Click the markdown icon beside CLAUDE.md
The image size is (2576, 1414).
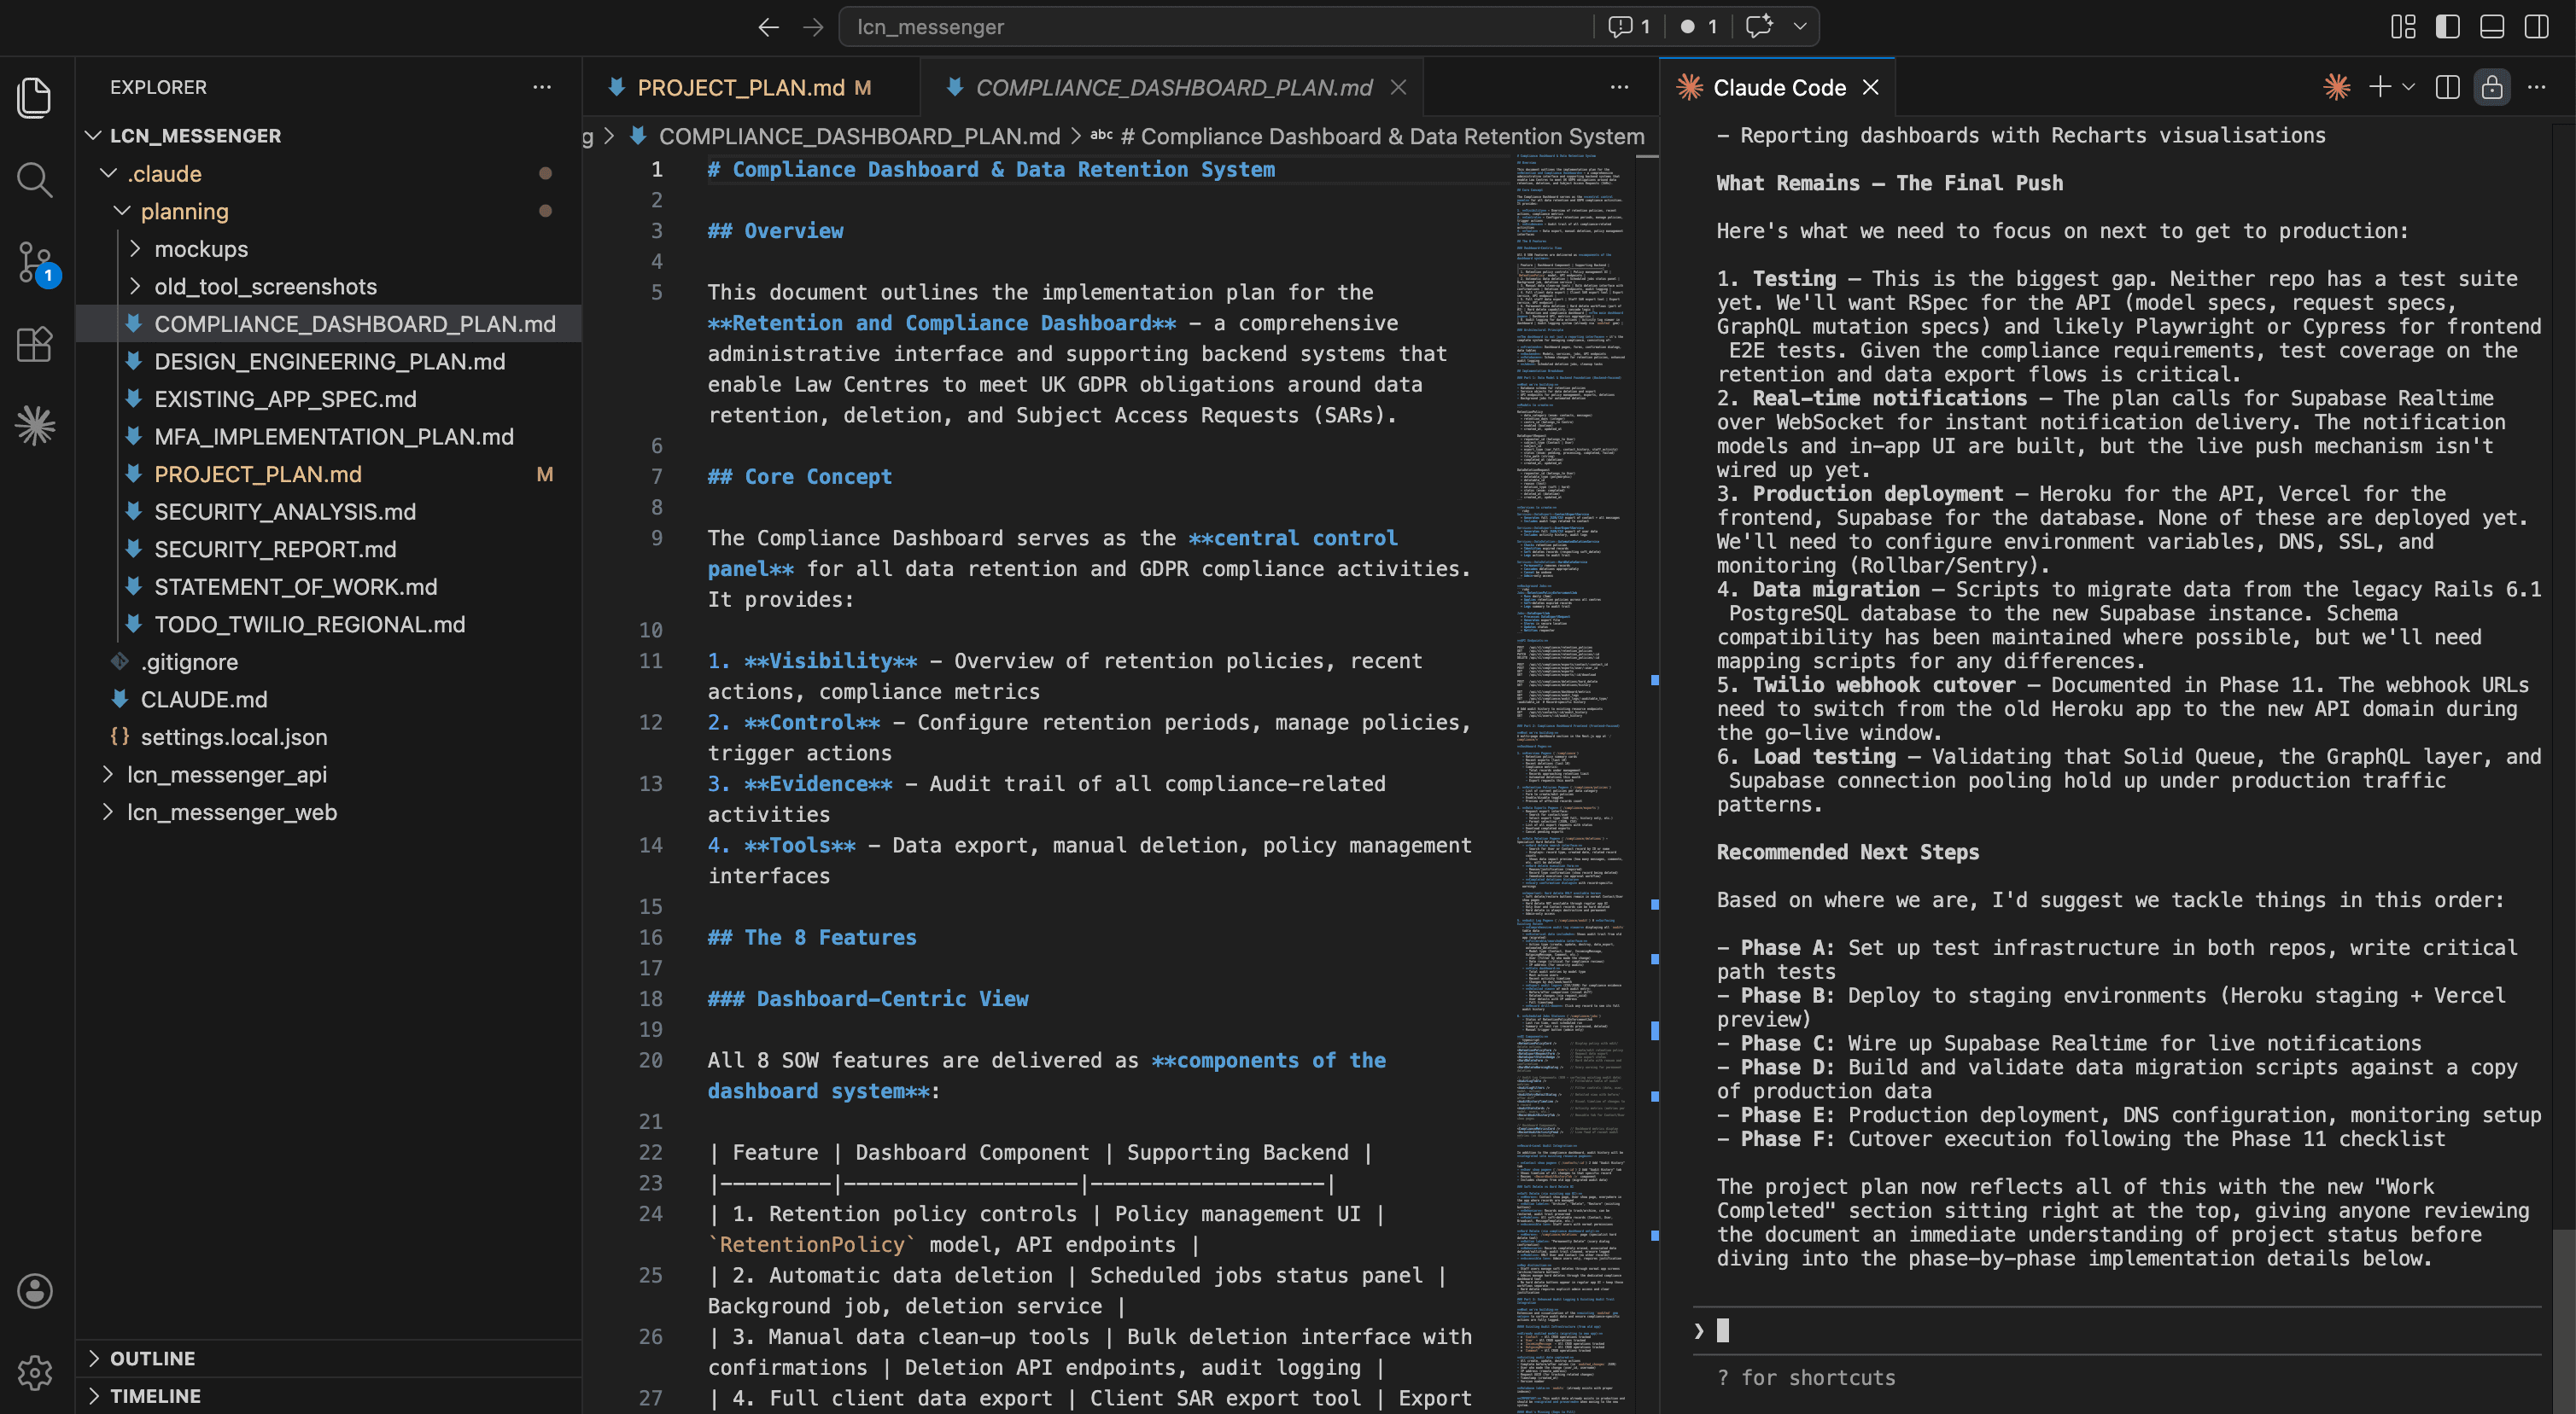click(x=120, y=700)
